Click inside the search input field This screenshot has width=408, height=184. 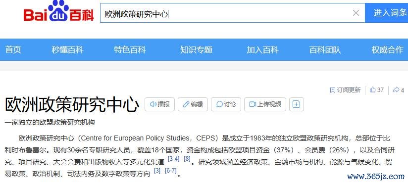[x=226, y=13]
